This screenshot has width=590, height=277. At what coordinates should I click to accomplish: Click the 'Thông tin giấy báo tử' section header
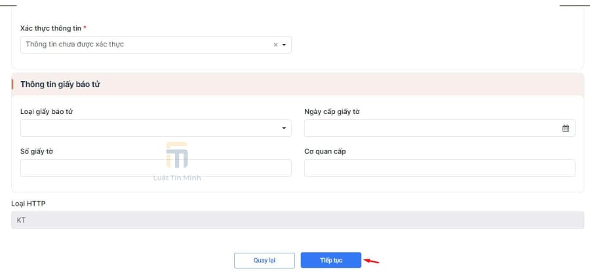pyautogui.click(x=60, y=84)
